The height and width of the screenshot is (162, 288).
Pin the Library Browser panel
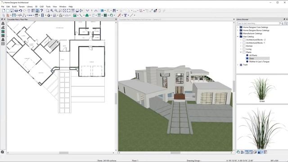284,19
